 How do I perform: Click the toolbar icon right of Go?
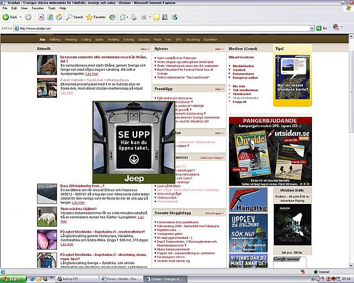(336, 28)
